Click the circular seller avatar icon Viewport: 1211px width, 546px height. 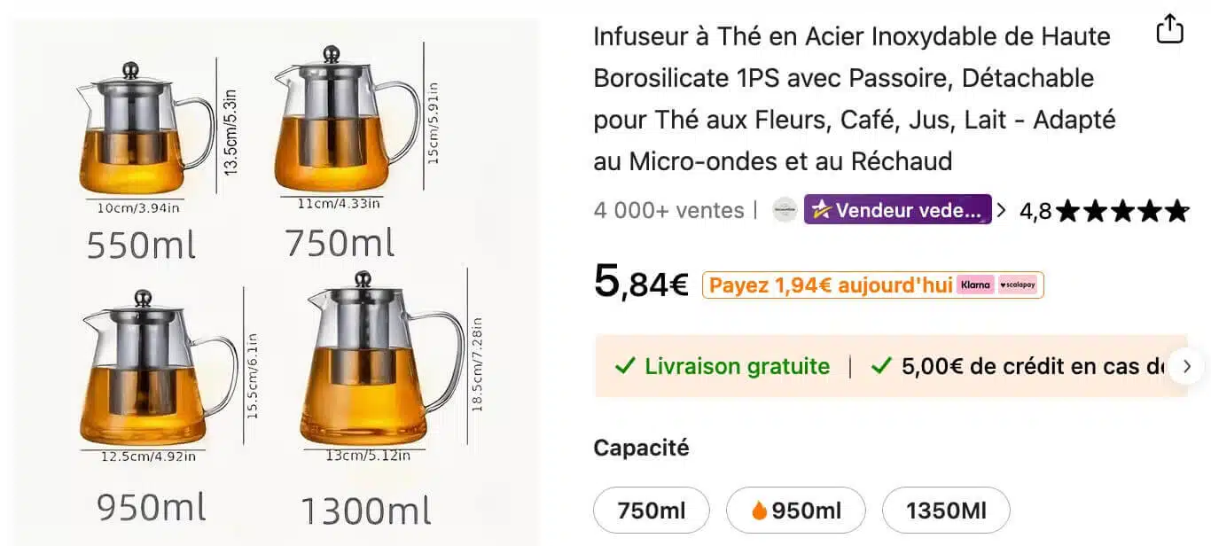pos(785,210)
